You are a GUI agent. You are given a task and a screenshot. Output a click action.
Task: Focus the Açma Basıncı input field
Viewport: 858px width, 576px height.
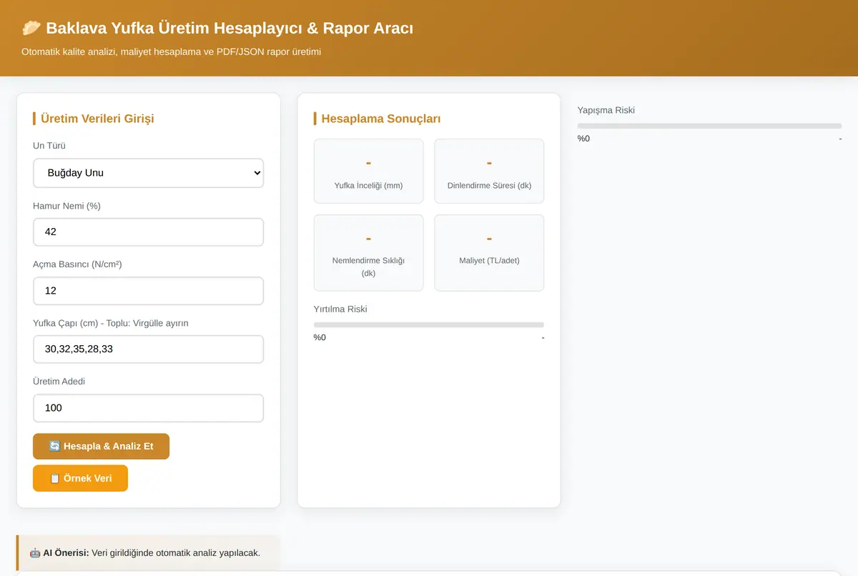(148, 291)
